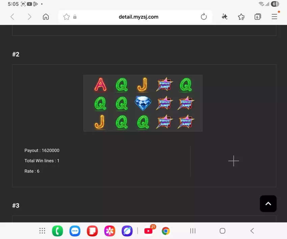The height and width of the screenshot is (239, 287).
Task: Go forward using browser forward arrow
Action: pyautogui.click(x=29, y=17)
